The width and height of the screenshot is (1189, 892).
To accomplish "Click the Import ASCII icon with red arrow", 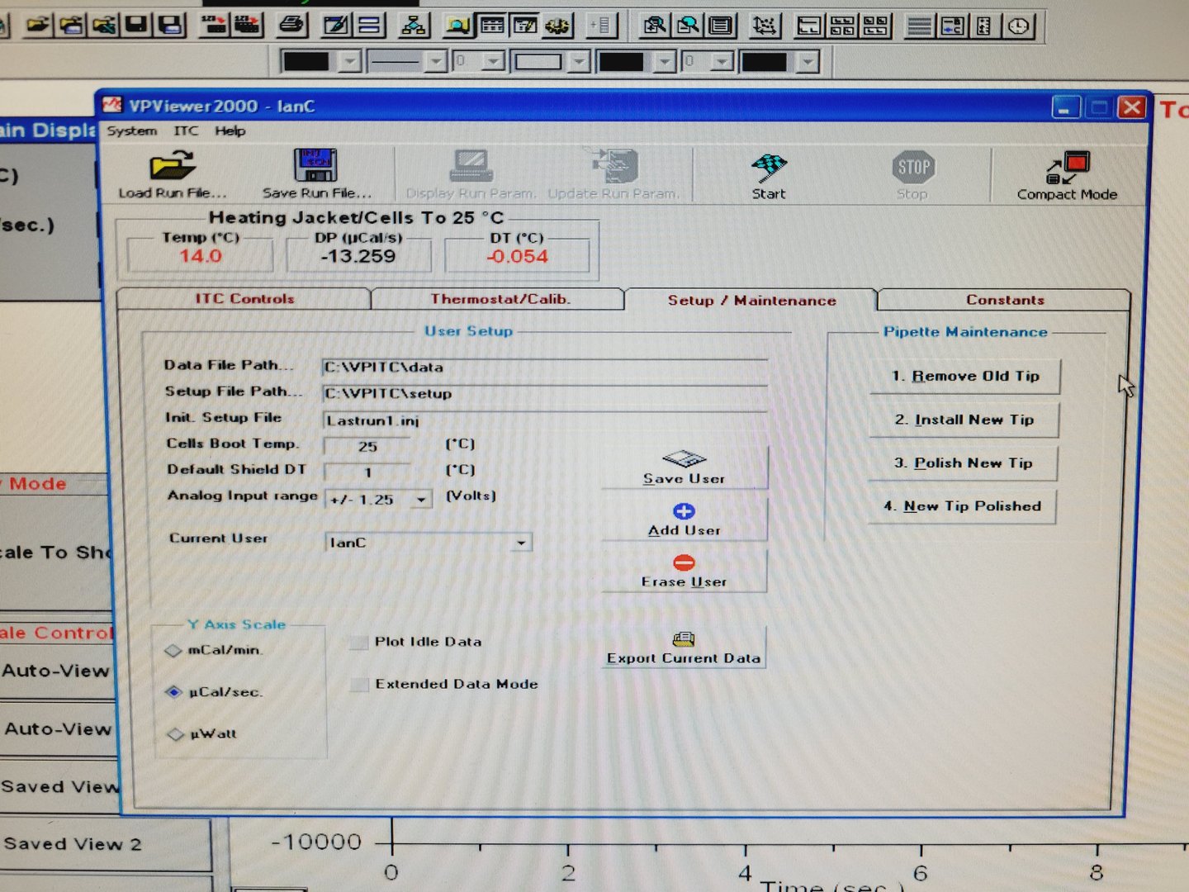I will pos(214,25).
